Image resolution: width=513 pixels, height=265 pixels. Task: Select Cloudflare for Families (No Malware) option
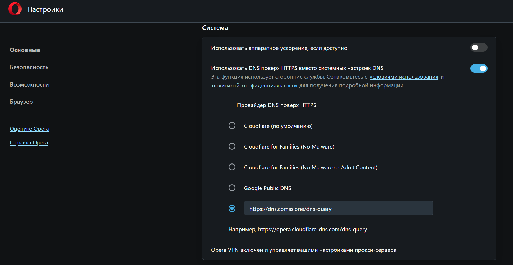click(232, 146)
